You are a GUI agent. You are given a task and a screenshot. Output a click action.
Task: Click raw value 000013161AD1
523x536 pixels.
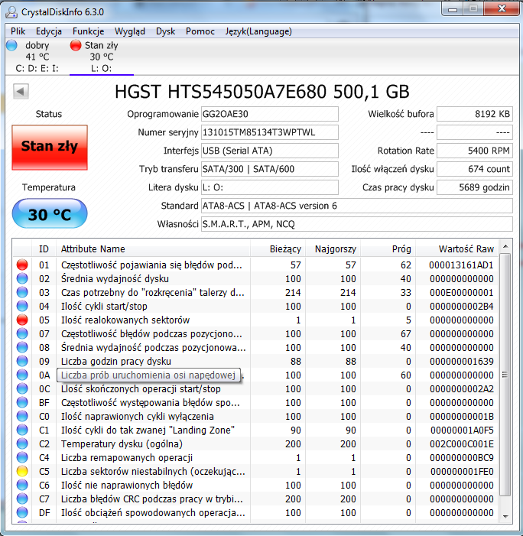[461, 265]
